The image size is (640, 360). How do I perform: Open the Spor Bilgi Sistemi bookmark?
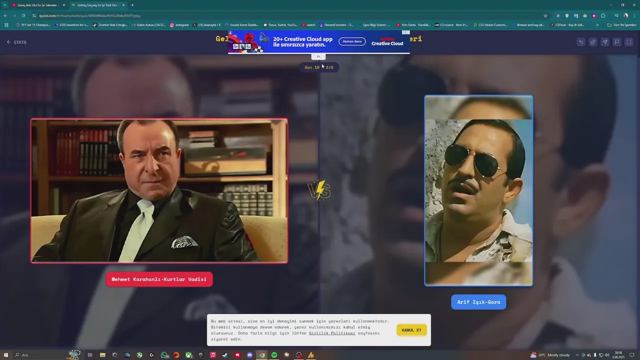[x=374, y=24]
